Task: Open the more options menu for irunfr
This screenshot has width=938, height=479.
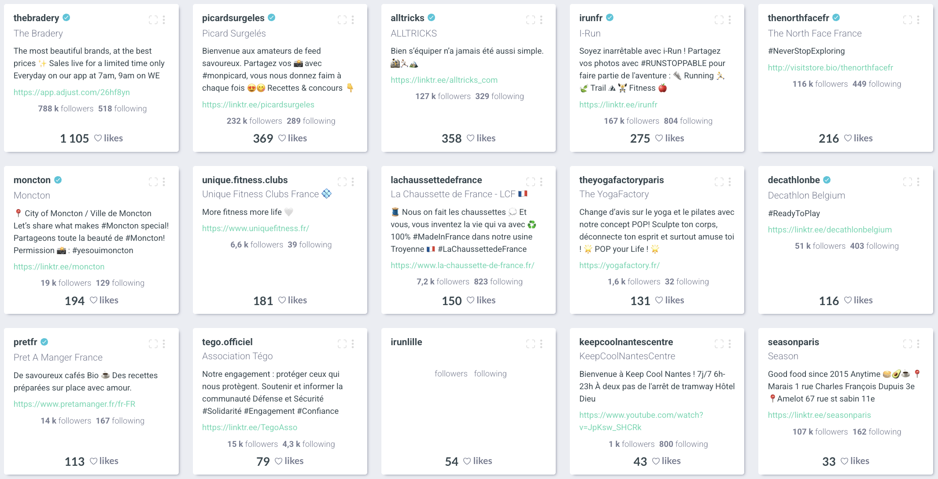Action: pos(730,20)
